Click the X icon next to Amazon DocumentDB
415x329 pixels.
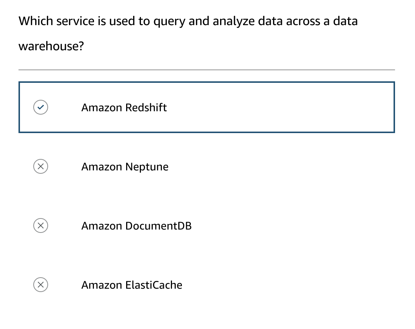point(41,225)
